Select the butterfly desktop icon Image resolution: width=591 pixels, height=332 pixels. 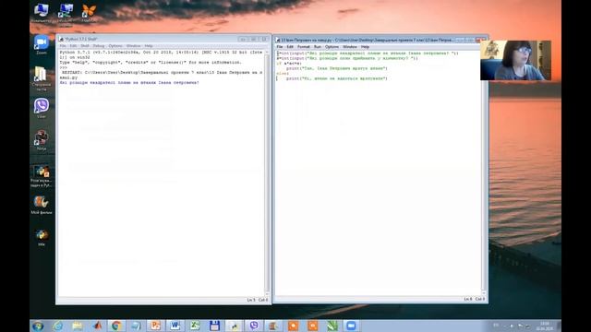(x=89, y=13)
